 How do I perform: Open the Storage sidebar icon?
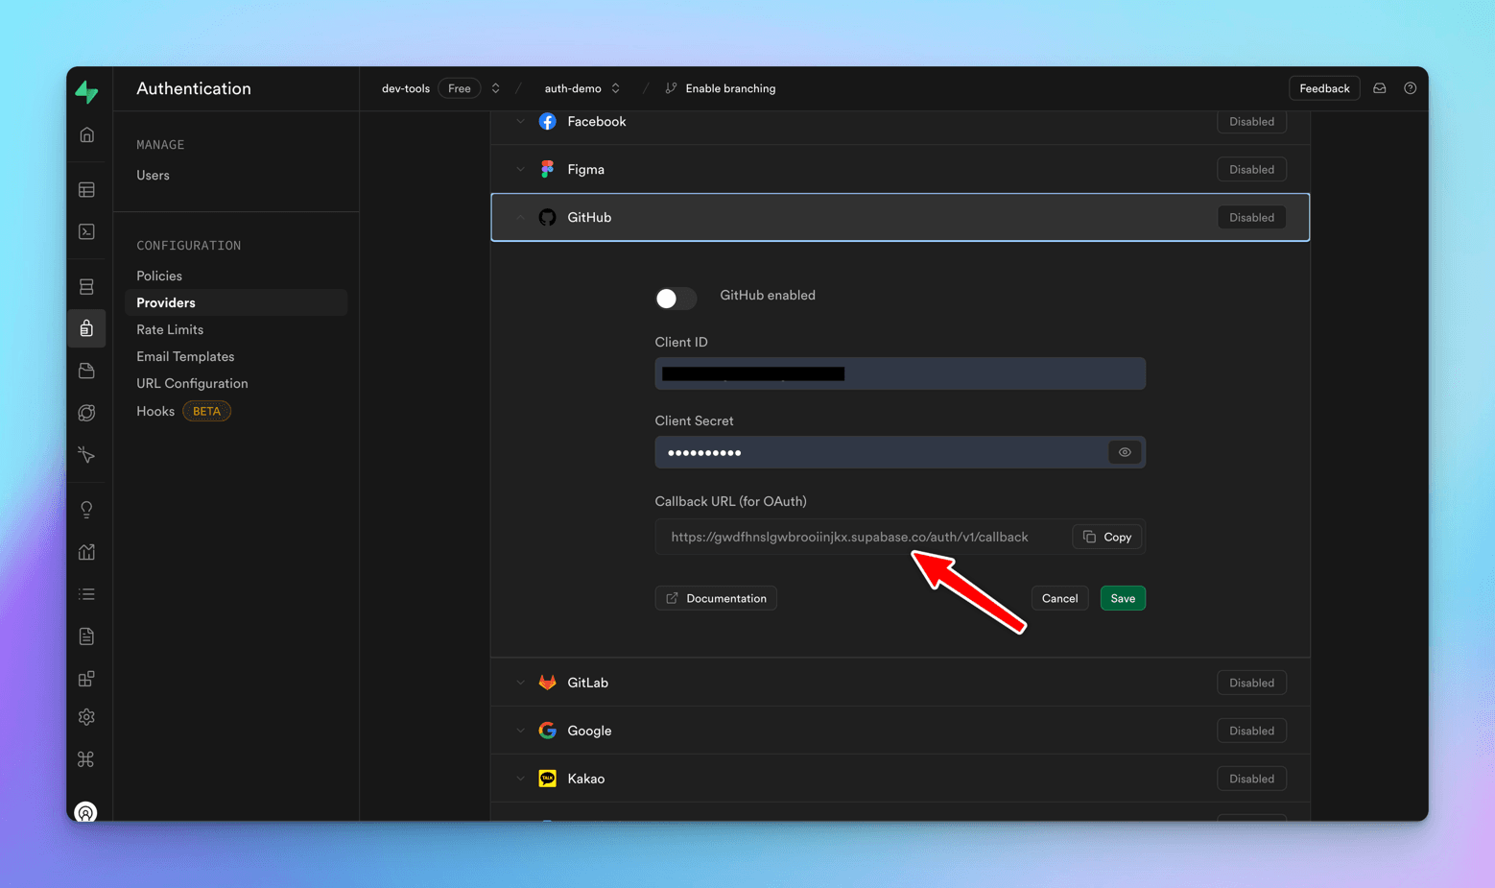[x=86, y=371]
